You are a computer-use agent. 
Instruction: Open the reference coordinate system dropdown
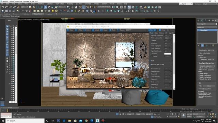point(62,7)
